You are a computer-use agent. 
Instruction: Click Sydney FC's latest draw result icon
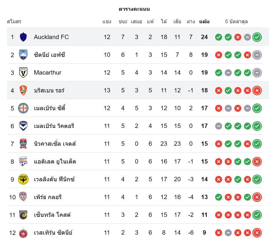pyautogui.click(x=257, y=55)
